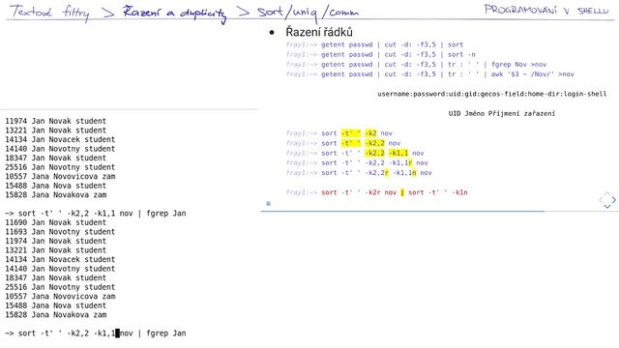
Task: Select first terminal line '11974 Jan Novak student'
Action: click(56, 121)
